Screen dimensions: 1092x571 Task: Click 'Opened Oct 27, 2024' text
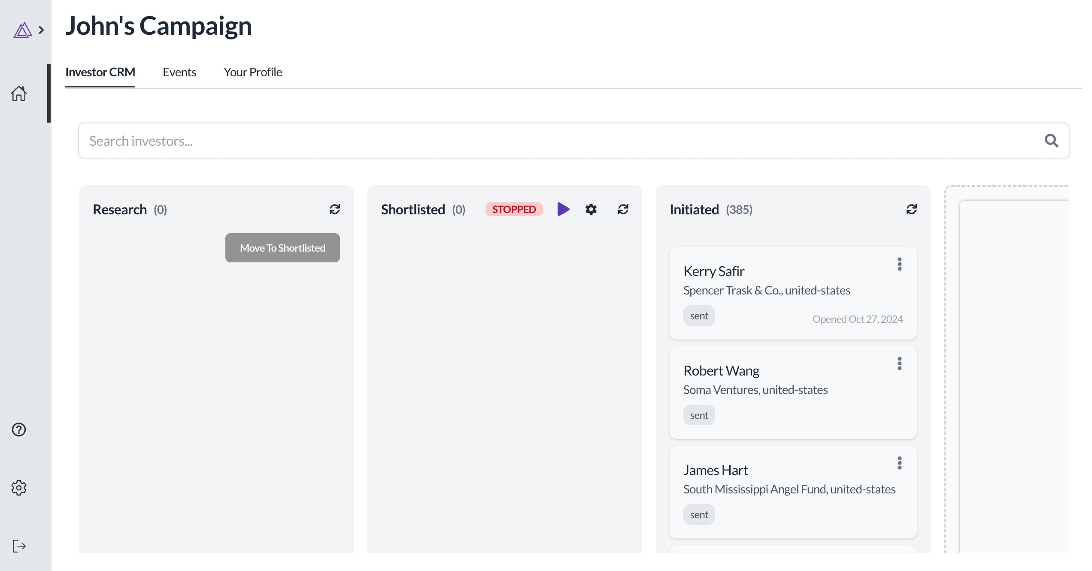[x=858, y=319]
